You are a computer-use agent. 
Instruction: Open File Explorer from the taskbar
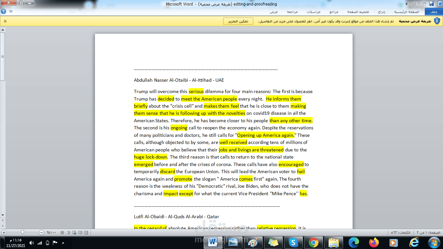(333, 243)
